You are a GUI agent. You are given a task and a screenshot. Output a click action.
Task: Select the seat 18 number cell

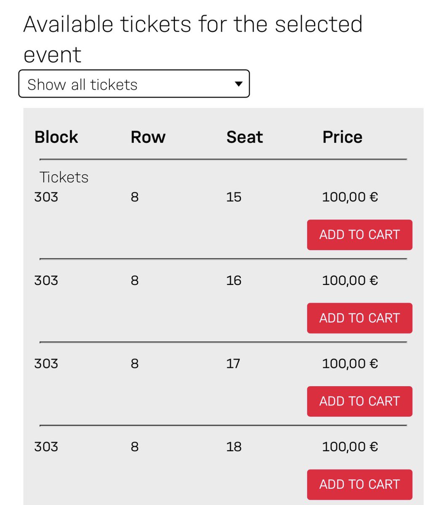click(x=234, y=447)
